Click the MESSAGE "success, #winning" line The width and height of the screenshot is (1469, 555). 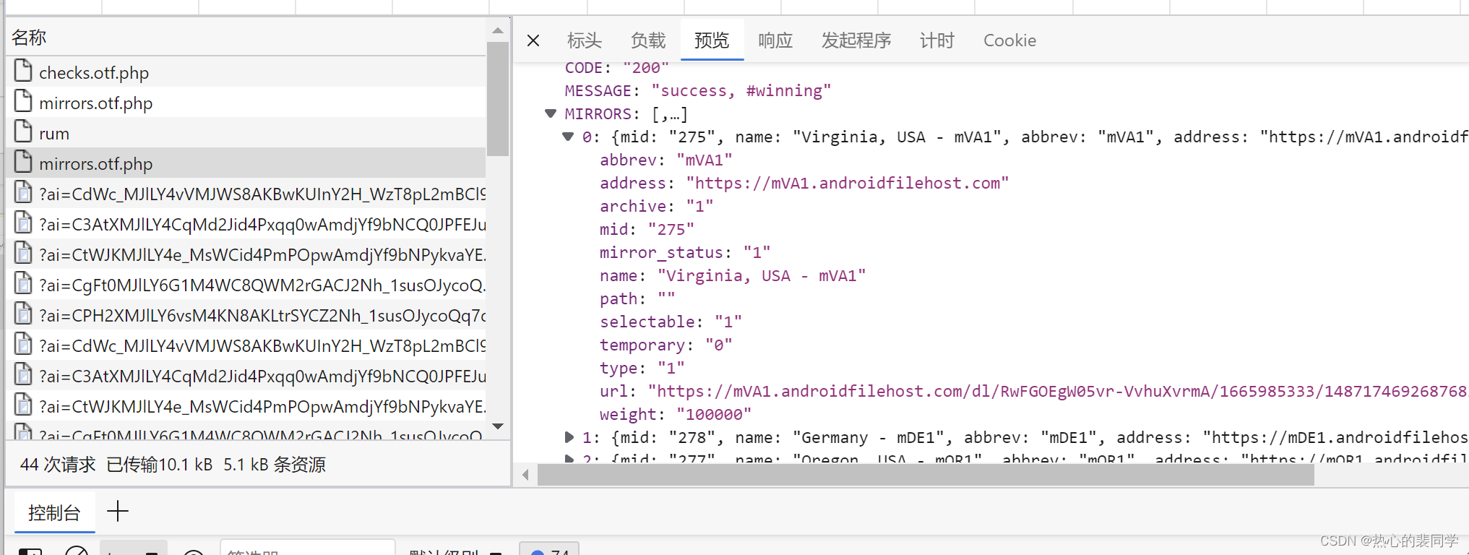pos(698,90)
